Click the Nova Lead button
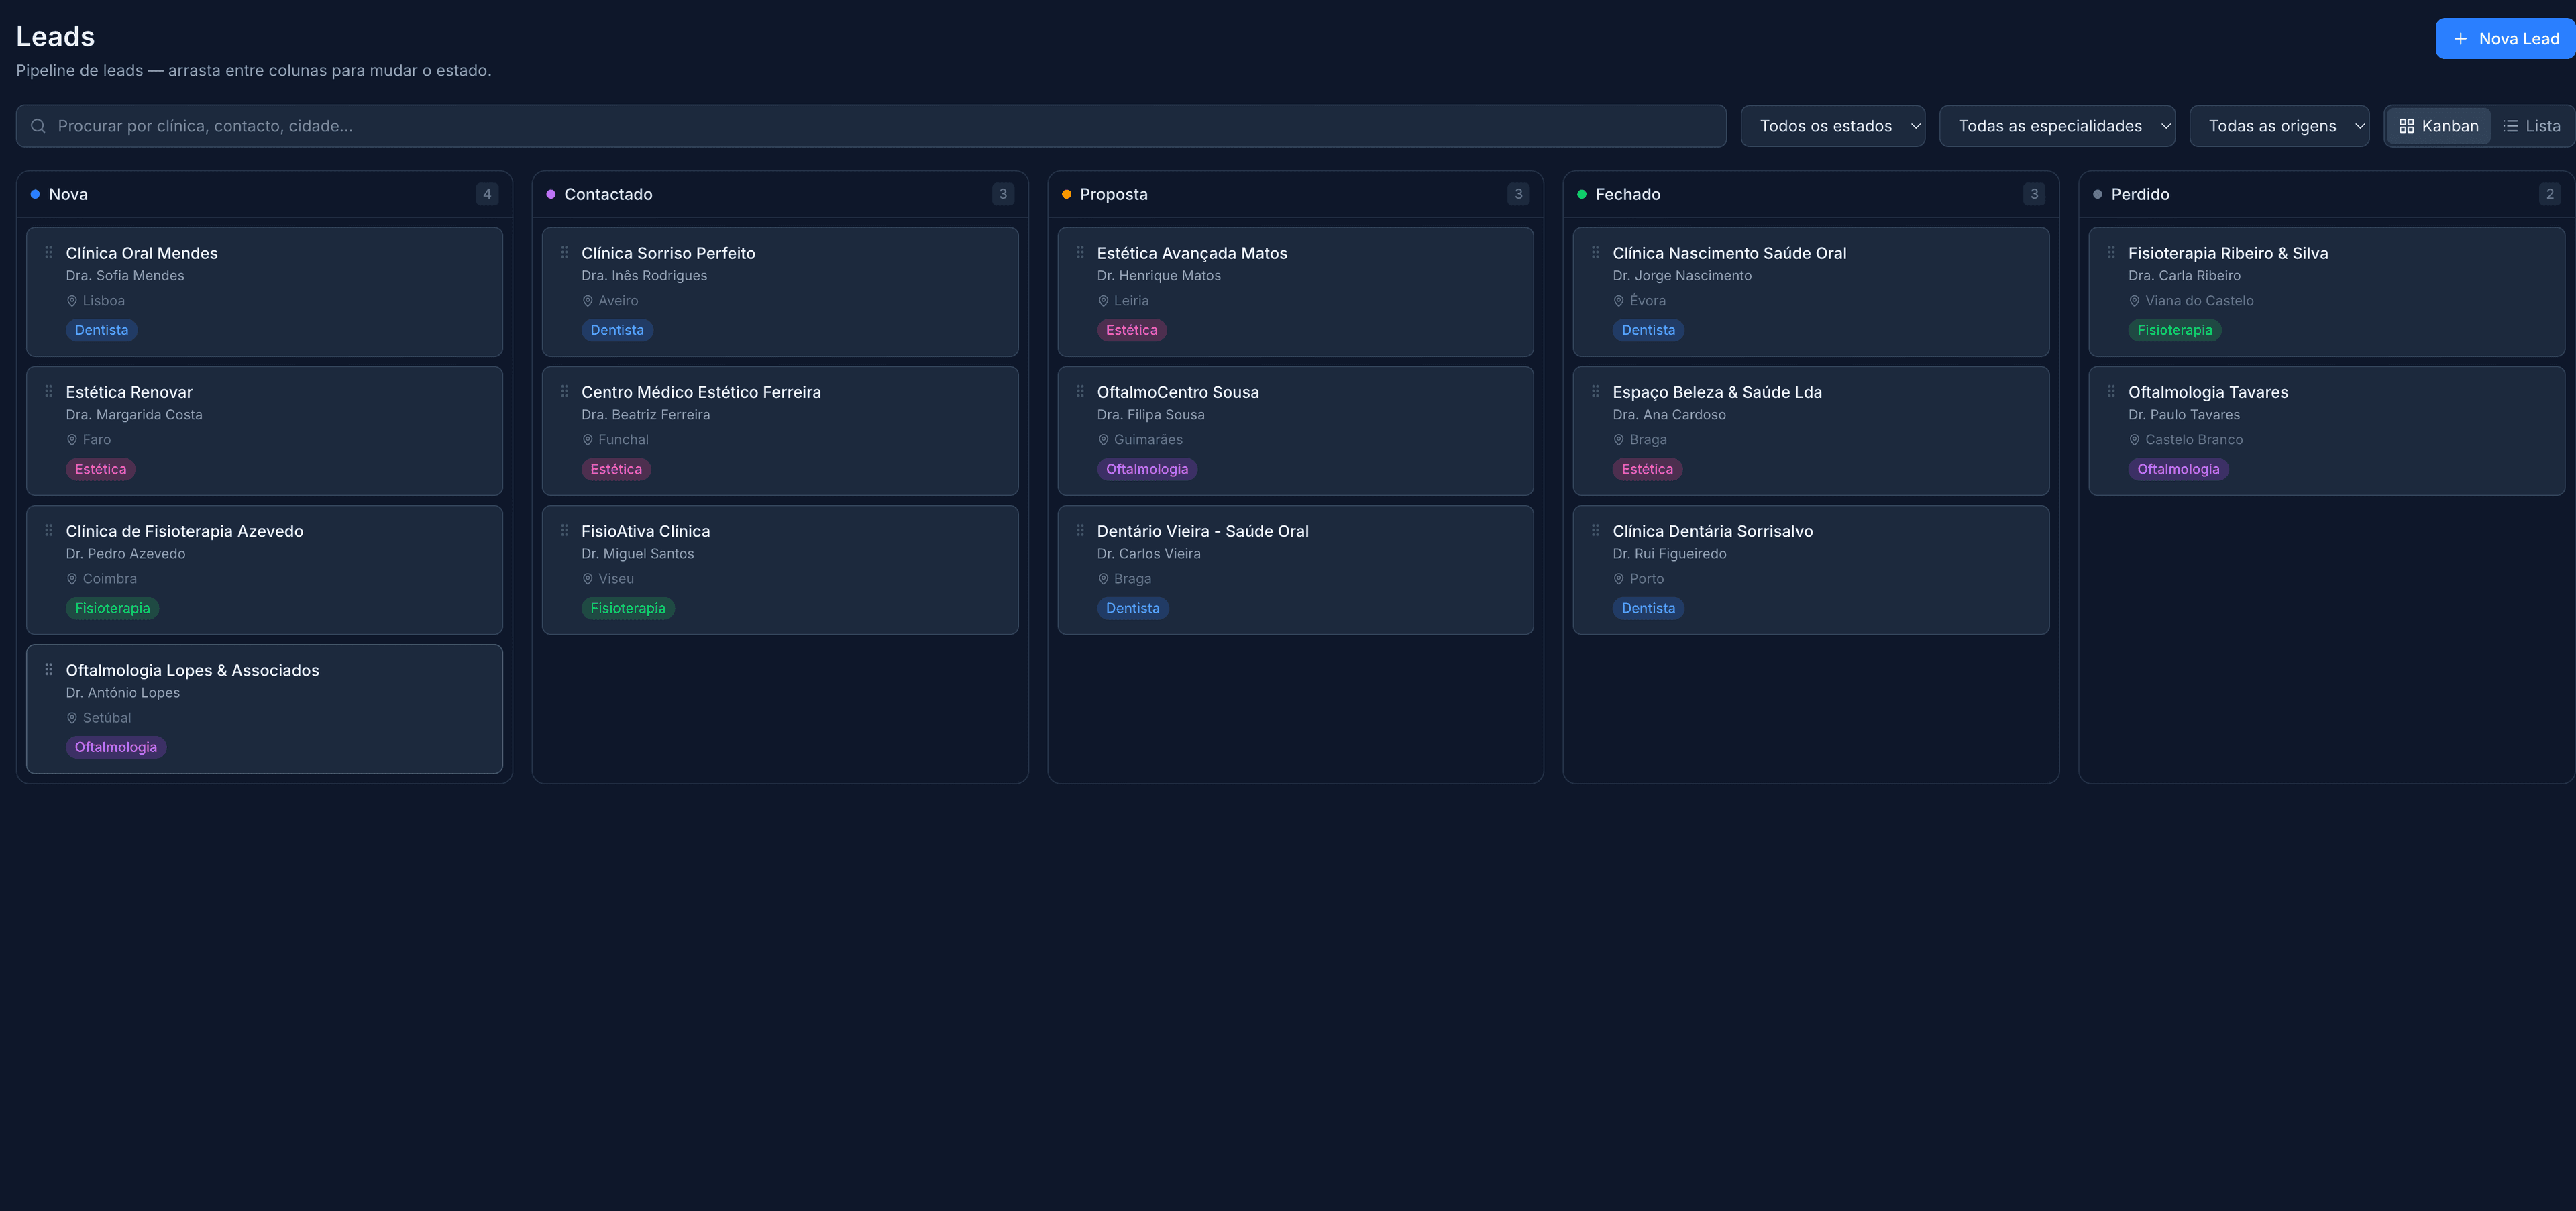Screen dimensions: 2576x1211 pos(2505,39)
